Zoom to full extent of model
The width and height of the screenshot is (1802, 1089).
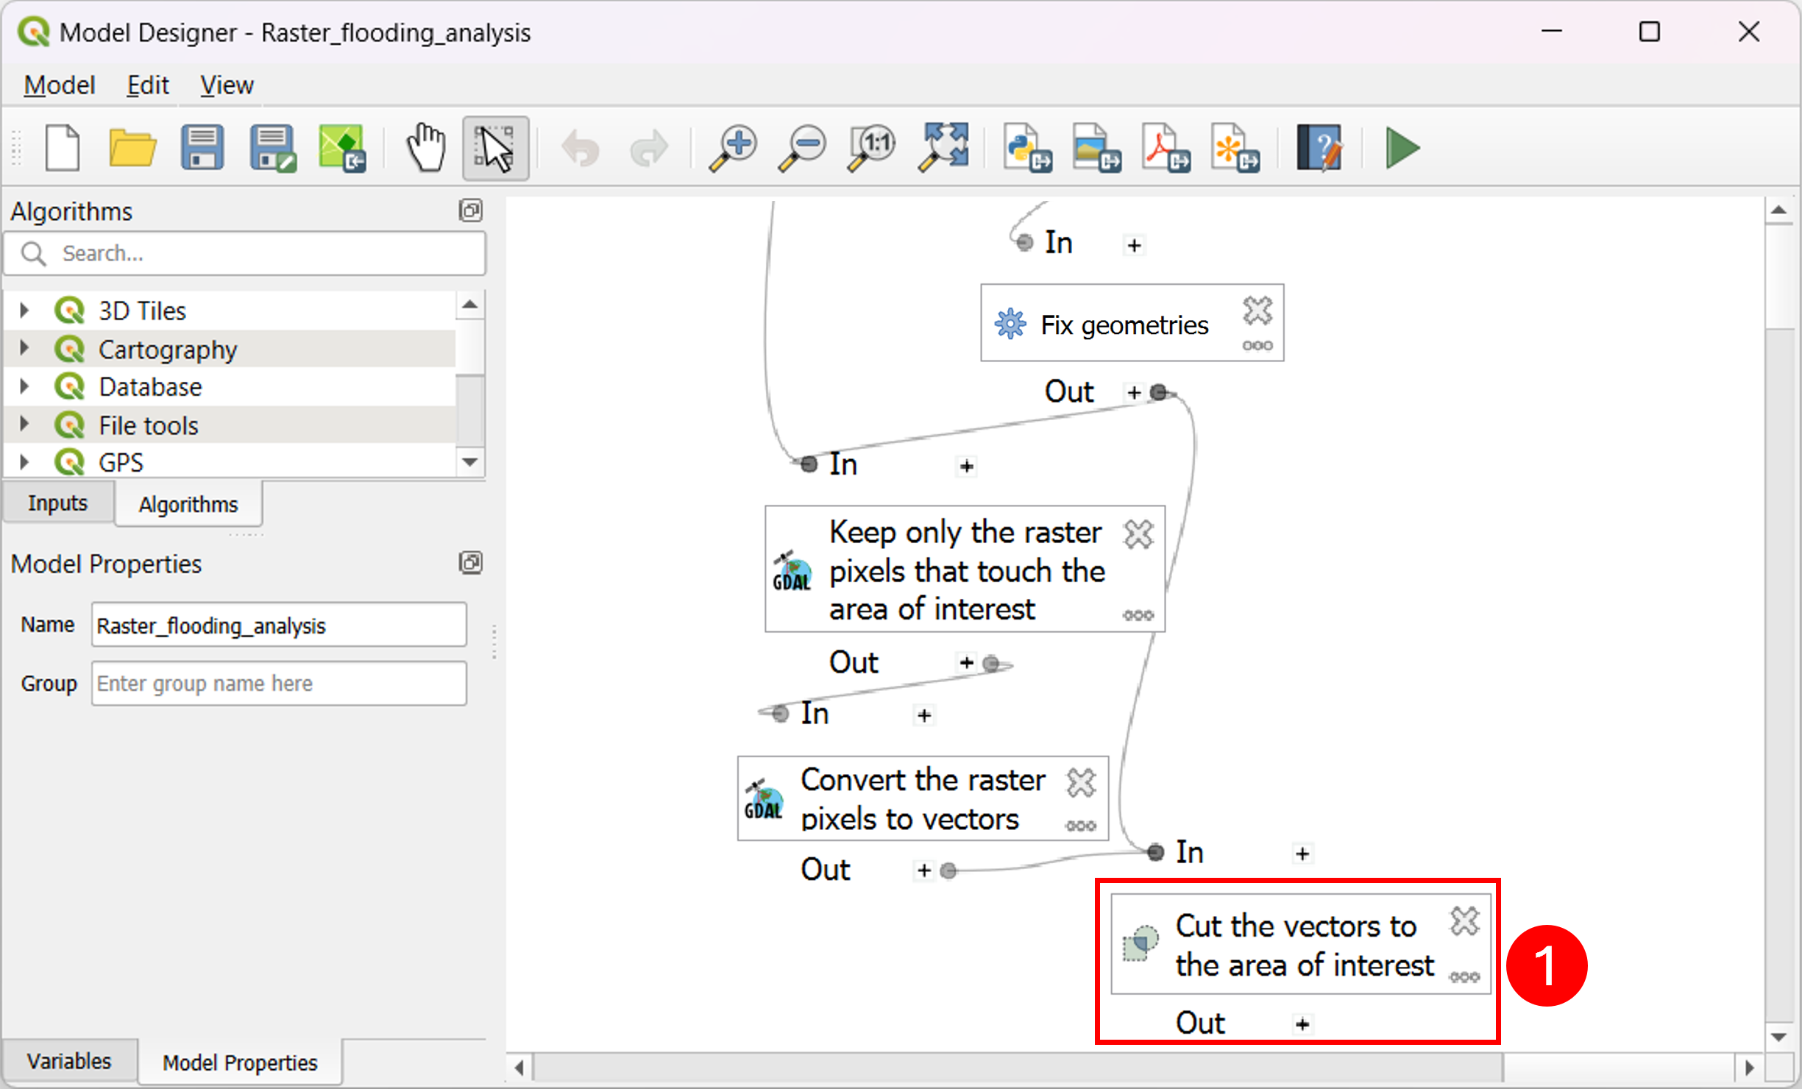pos(944,148)
